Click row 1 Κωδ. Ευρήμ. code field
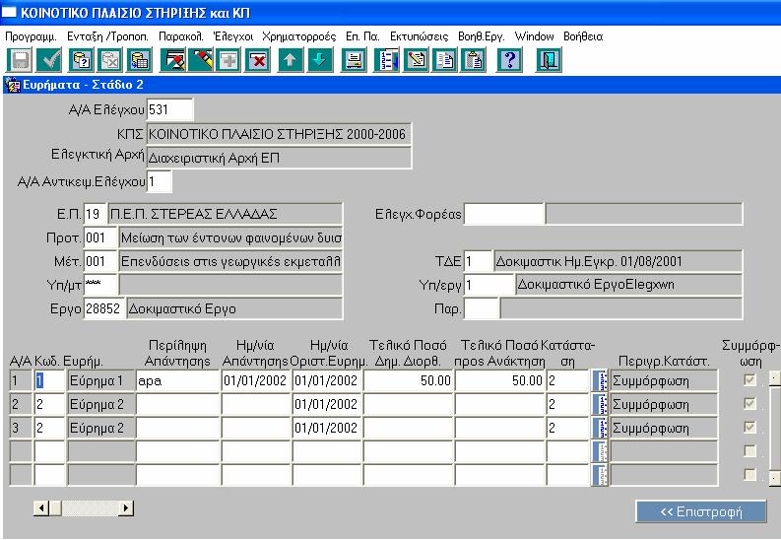The width and height of the screenshot is (781, 540). tap(50, 381)
